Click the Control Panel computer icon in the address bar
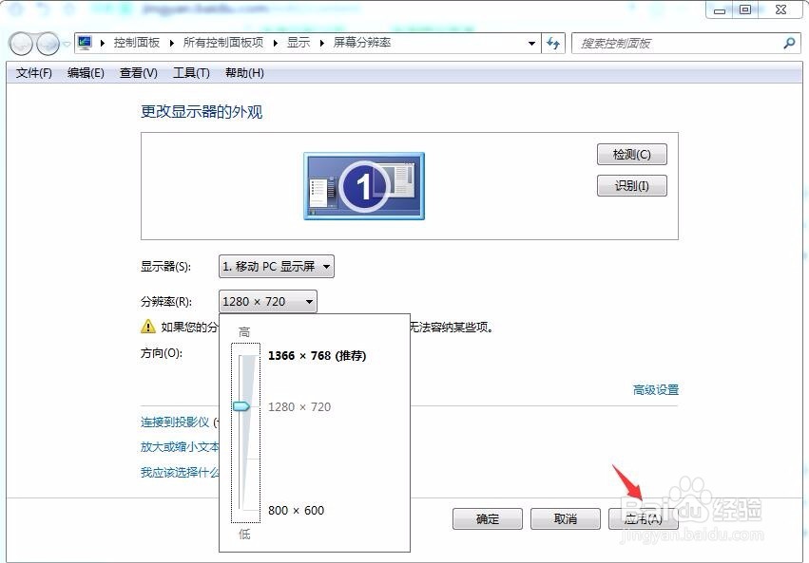The image size is (809, 563). (x=85, y=43)
